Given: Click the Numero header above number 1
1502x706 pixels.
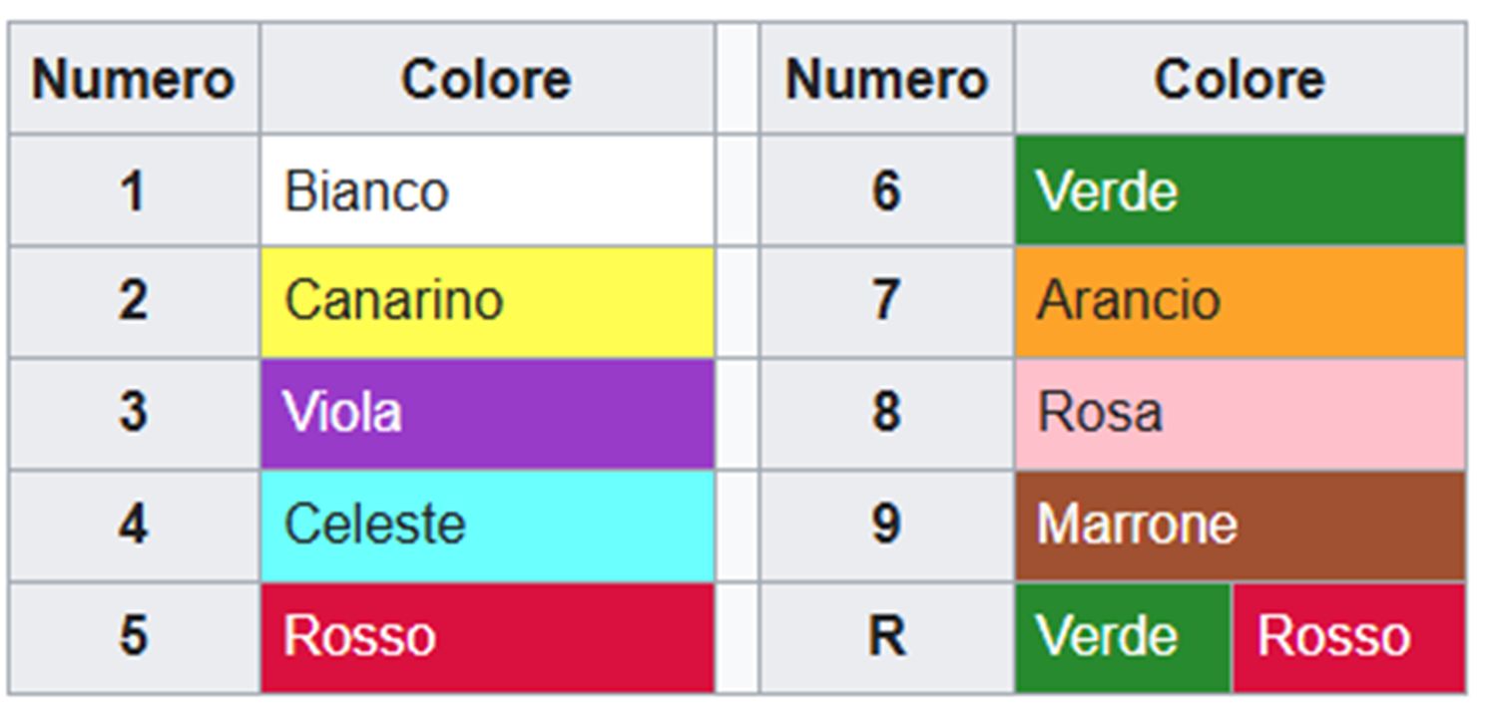Looking at the screenshot, I should [134, 79].
